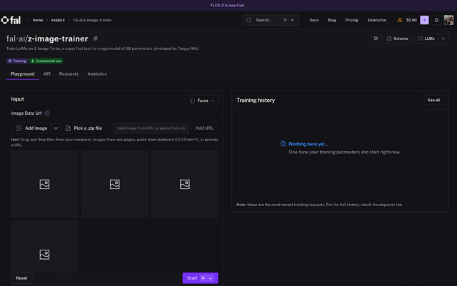Click the fal logo
Viewport: 457px width, 286px height.
(10, 20)
